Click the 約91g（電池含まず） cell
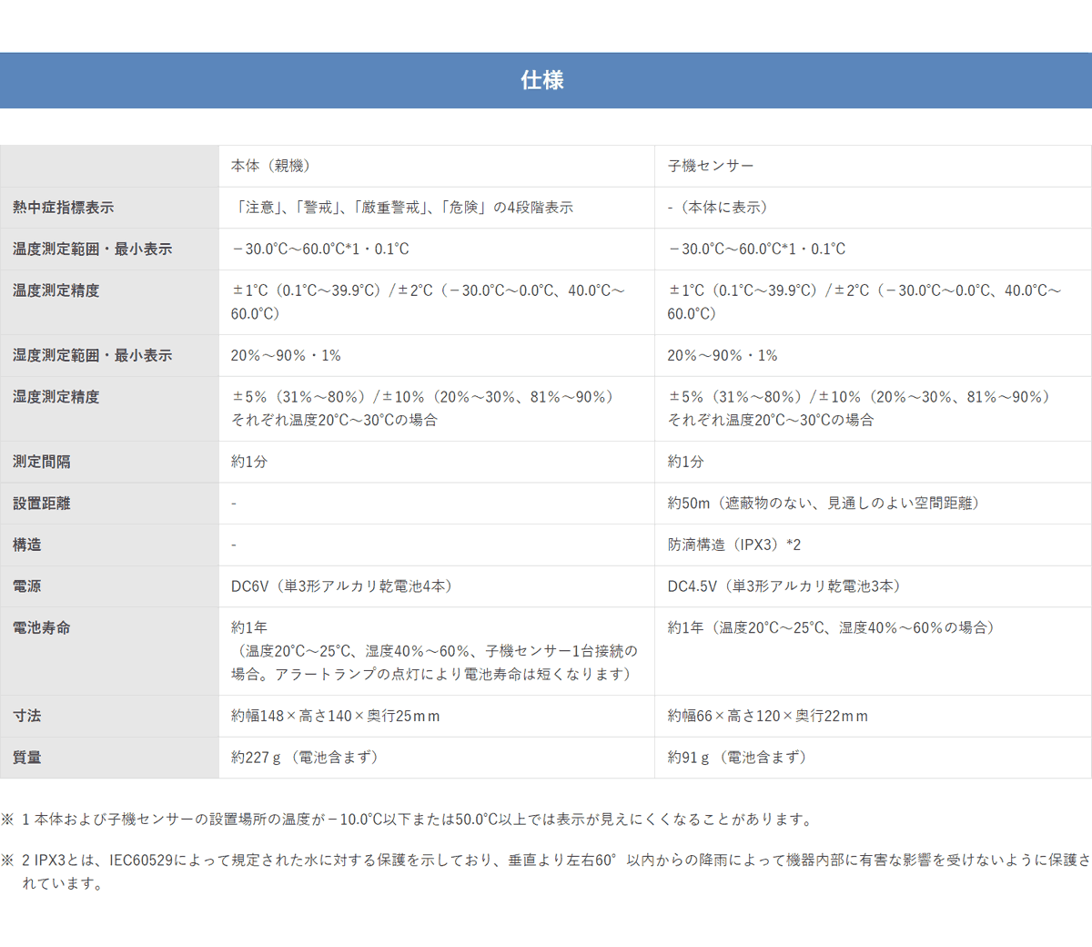The width and height of the screenshot is (1092, 947). pyautogui.click(x=873, y=758)
